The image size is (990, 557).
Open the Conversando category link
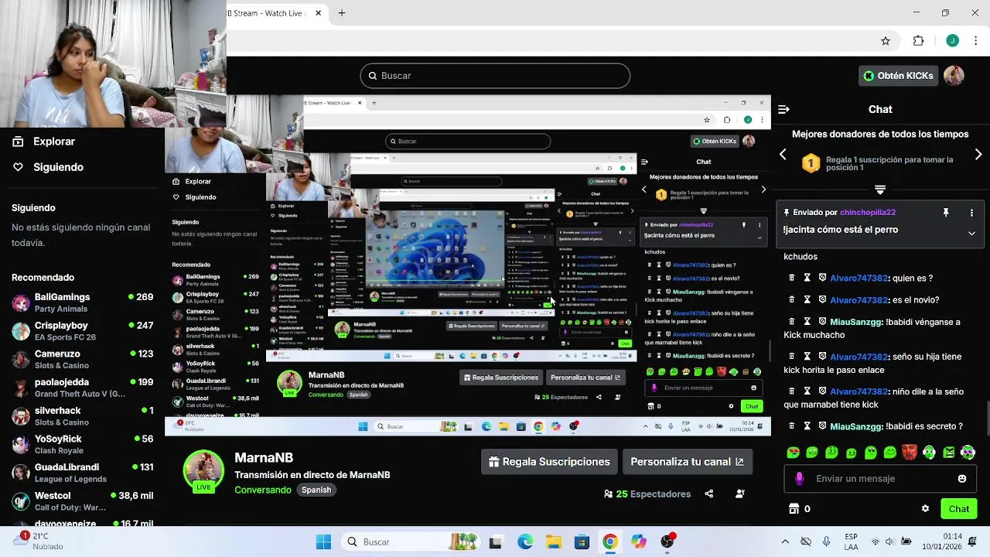point(263,490)
